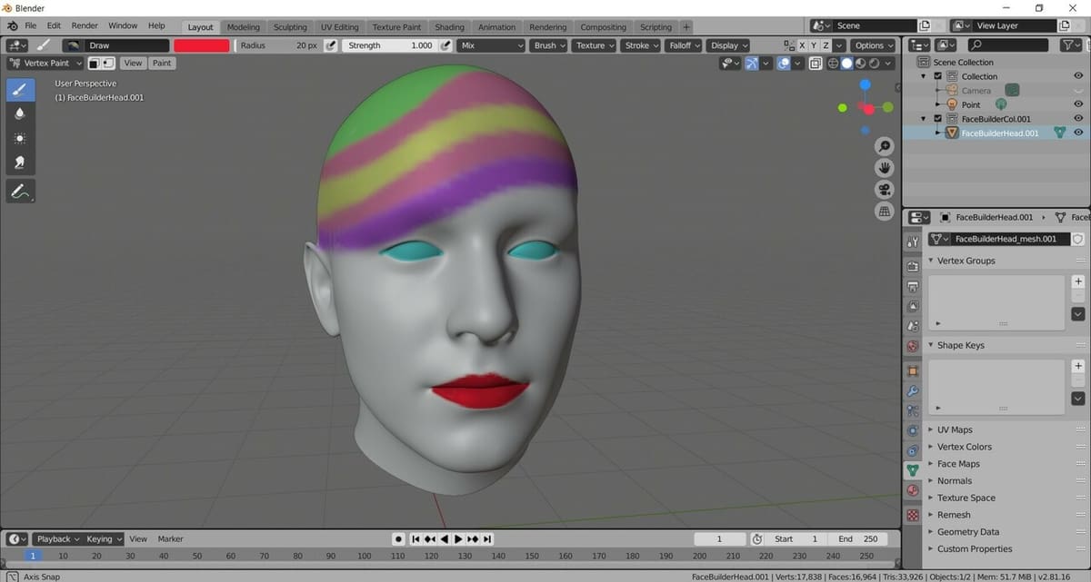Screen dimensions: 1091x582
Task: Switch to the Texture Paint workspace tab
Action: point(396,27)
